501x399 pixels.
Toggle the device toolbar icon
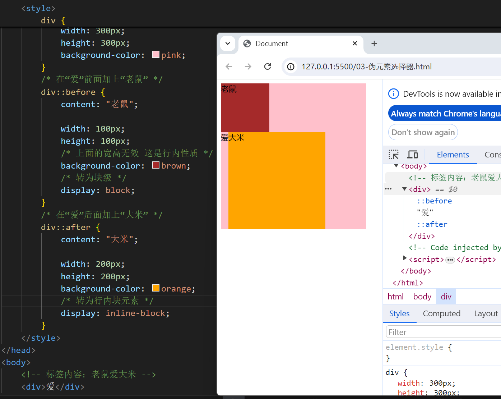coord(412,155)
